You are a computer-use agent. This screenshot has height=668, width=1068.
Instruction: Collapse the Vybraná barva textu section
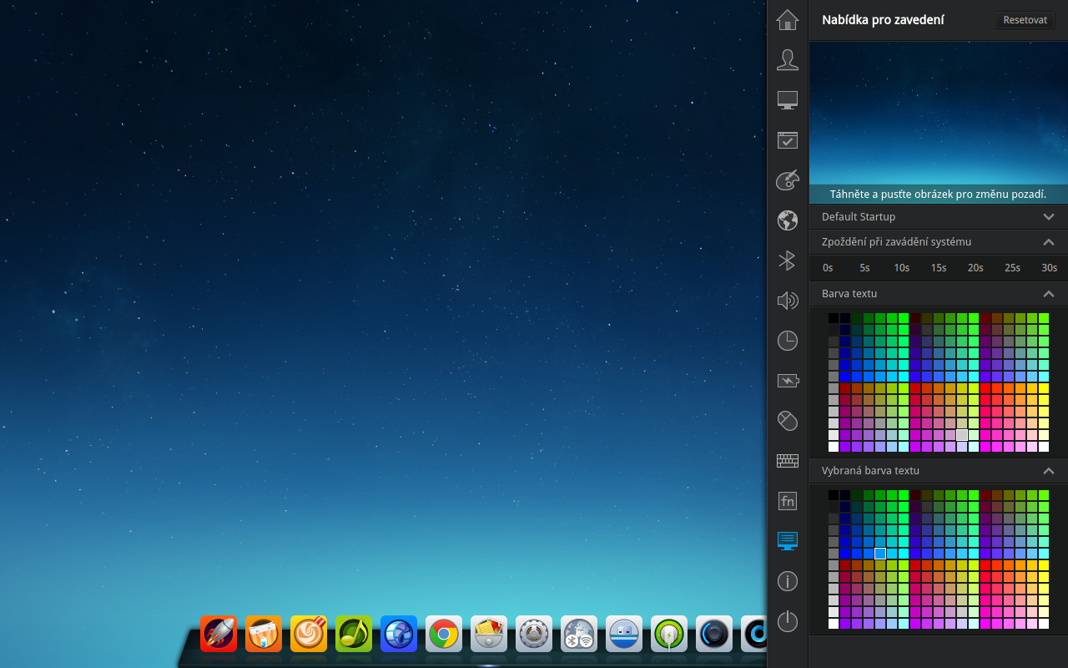pos(1049,470)
